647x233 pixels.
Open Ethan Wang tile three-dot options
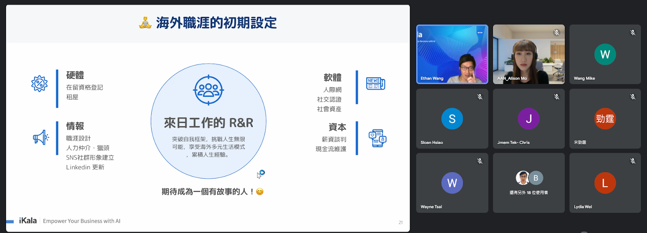[480, 33]
